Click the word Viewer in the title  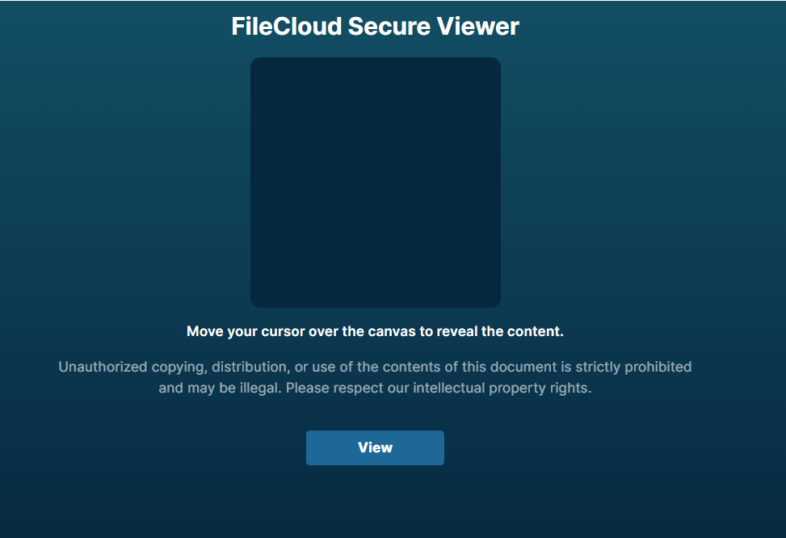(x=478, y=27)
